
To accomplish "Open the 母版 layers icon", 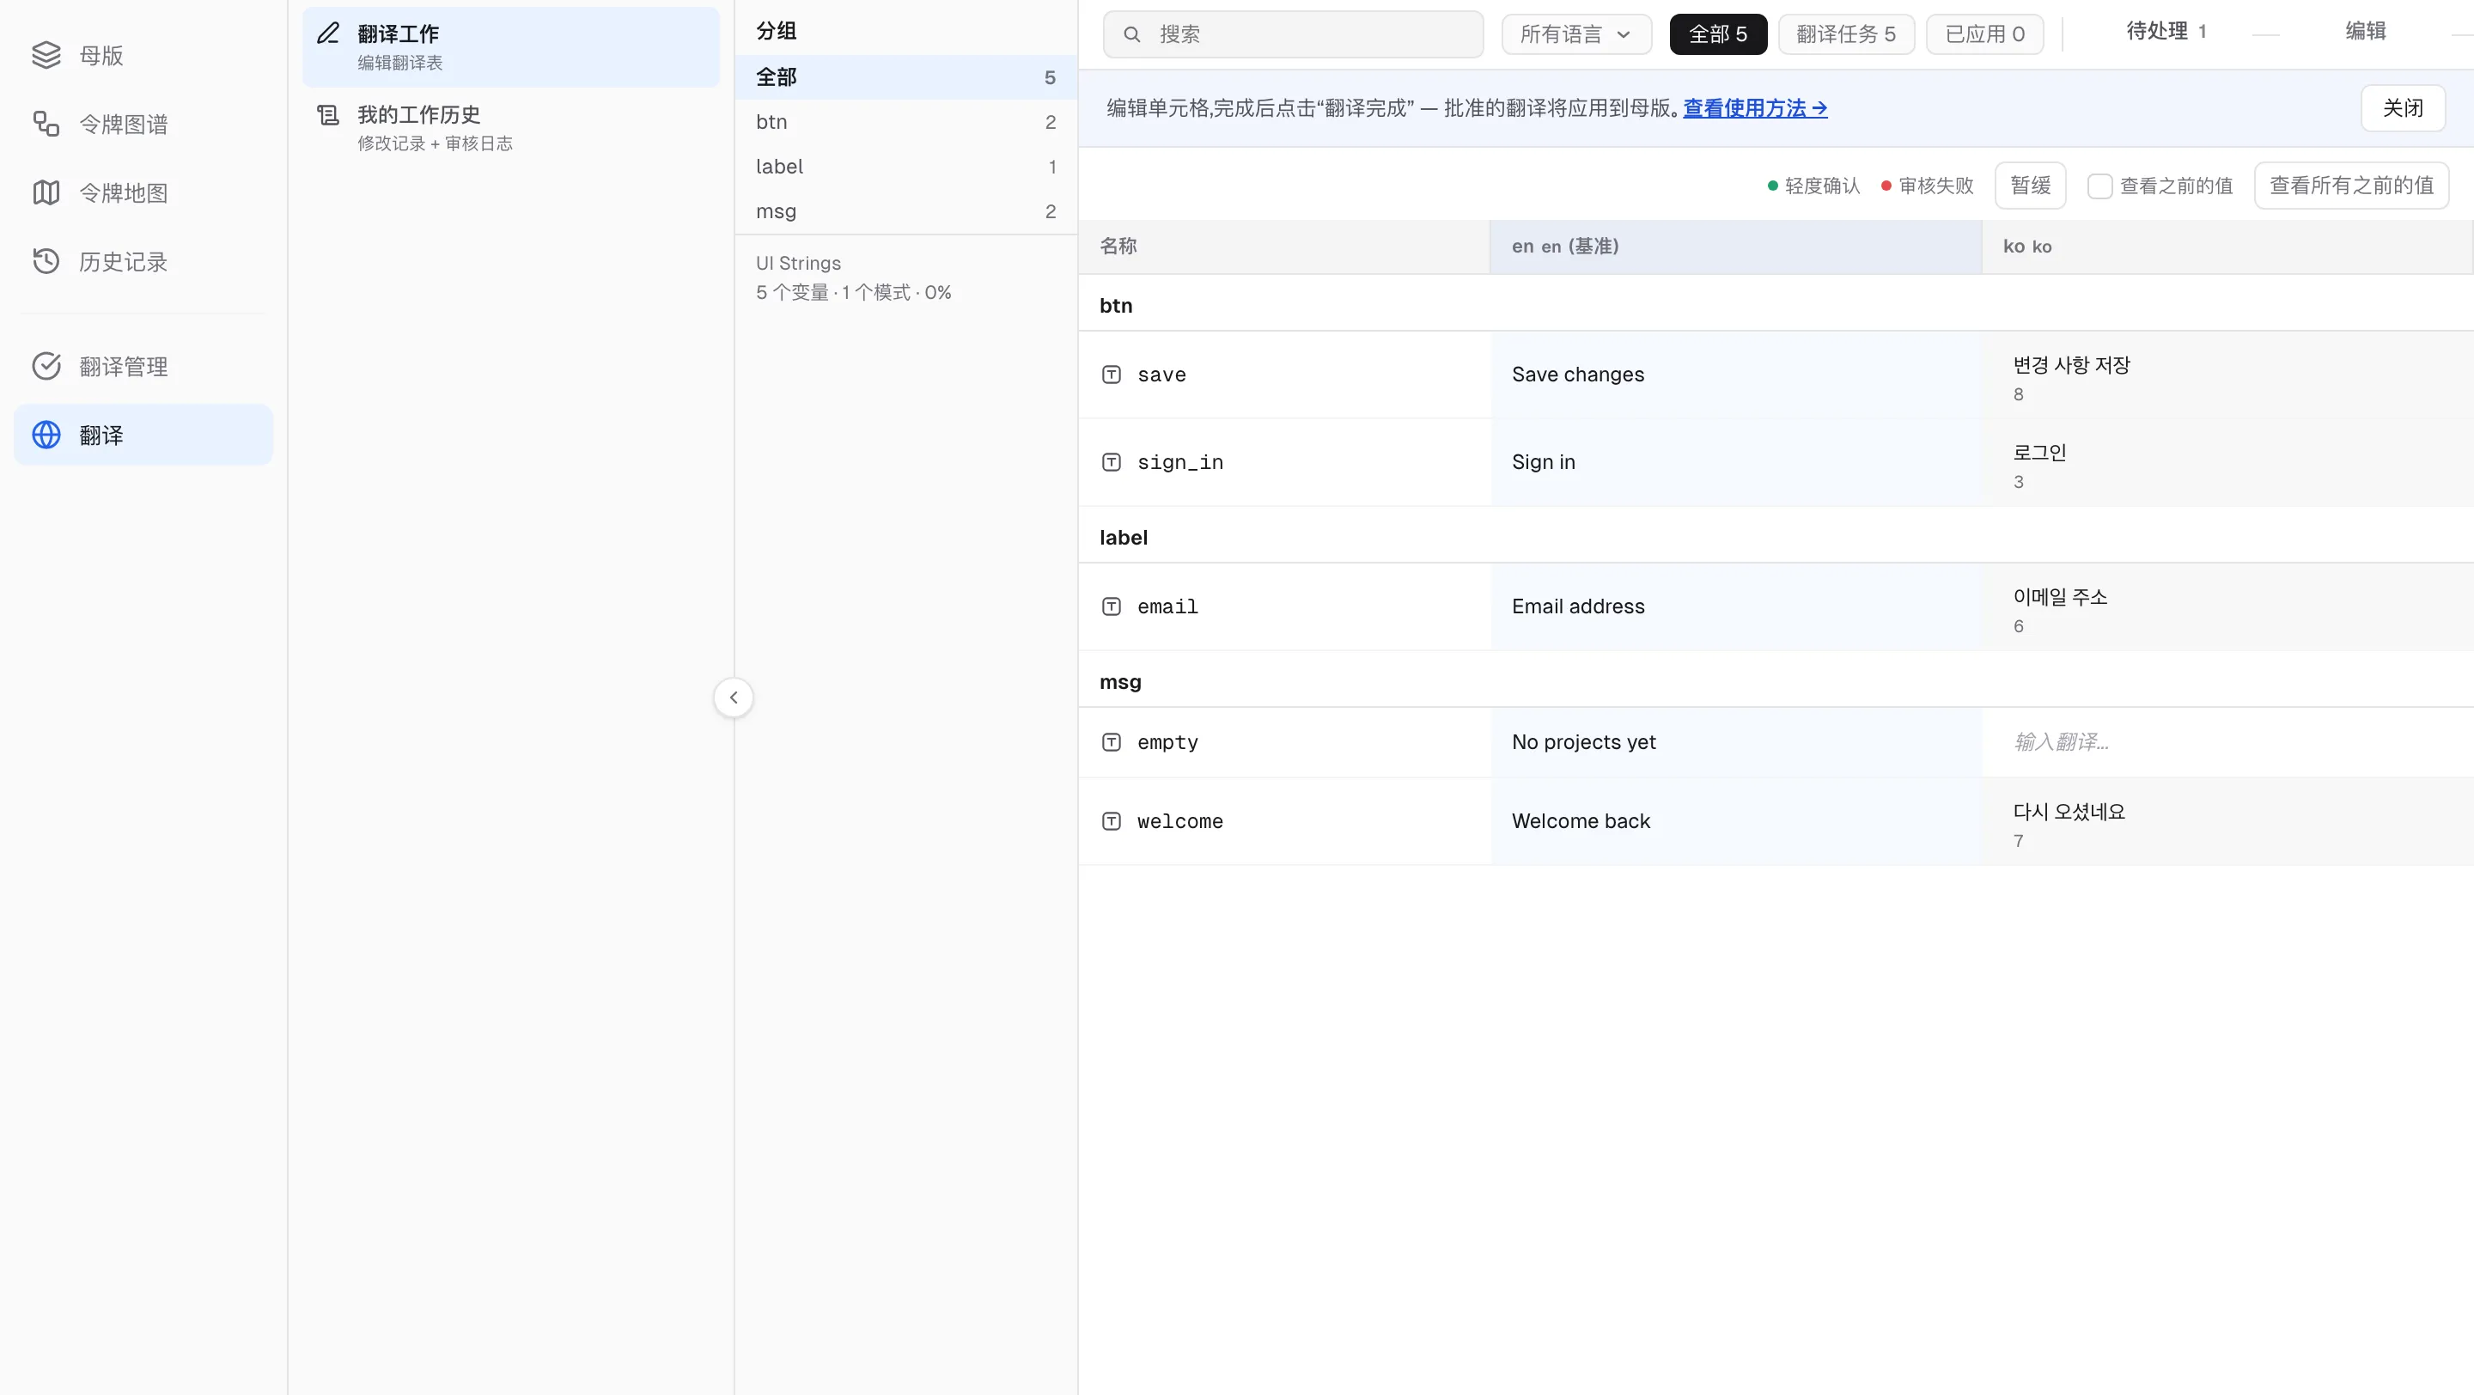I will (x=46, y=55).
